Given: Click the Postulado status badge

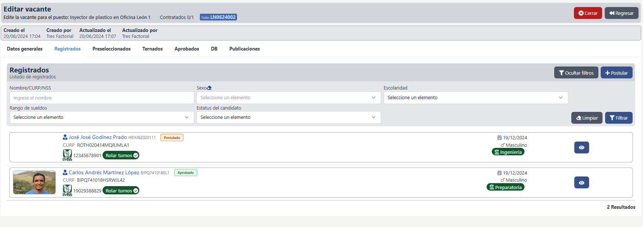Looking at the screenshot, I should [172, 137].
